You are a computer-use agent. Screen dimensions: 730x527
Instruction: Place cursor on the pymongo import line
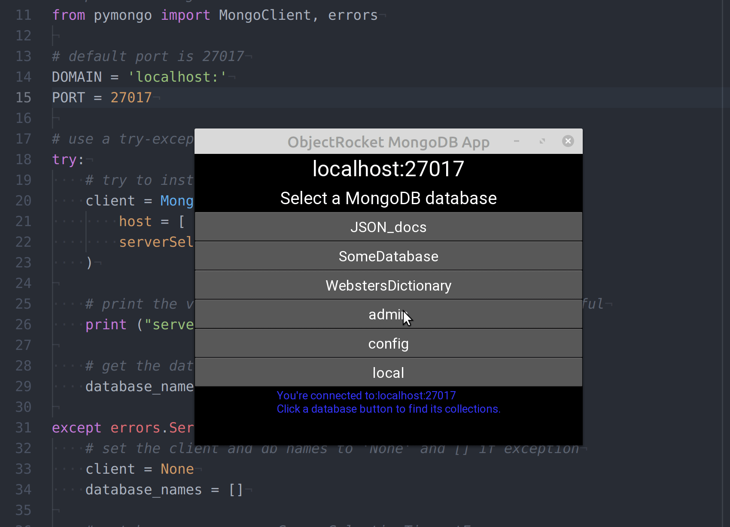pos(215,15)
